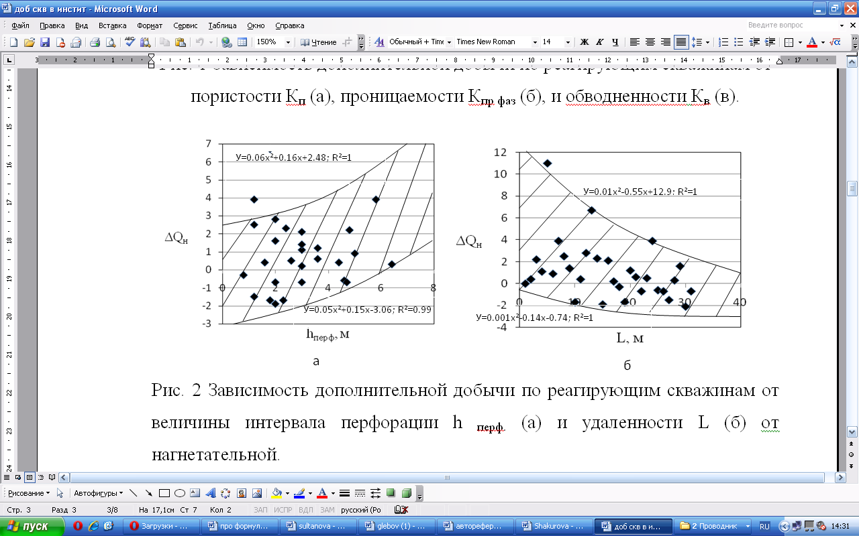The height and width of the screenshot is (536, 859).
Task: Save the document with the floppy icon
Action: tap(45, 42)
